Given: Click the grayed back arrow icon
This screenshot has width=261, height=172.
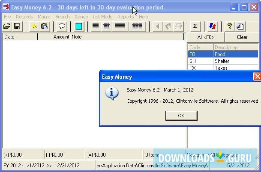Looking at the screenshot, I should pyautogui.click(x=158, y=27).
